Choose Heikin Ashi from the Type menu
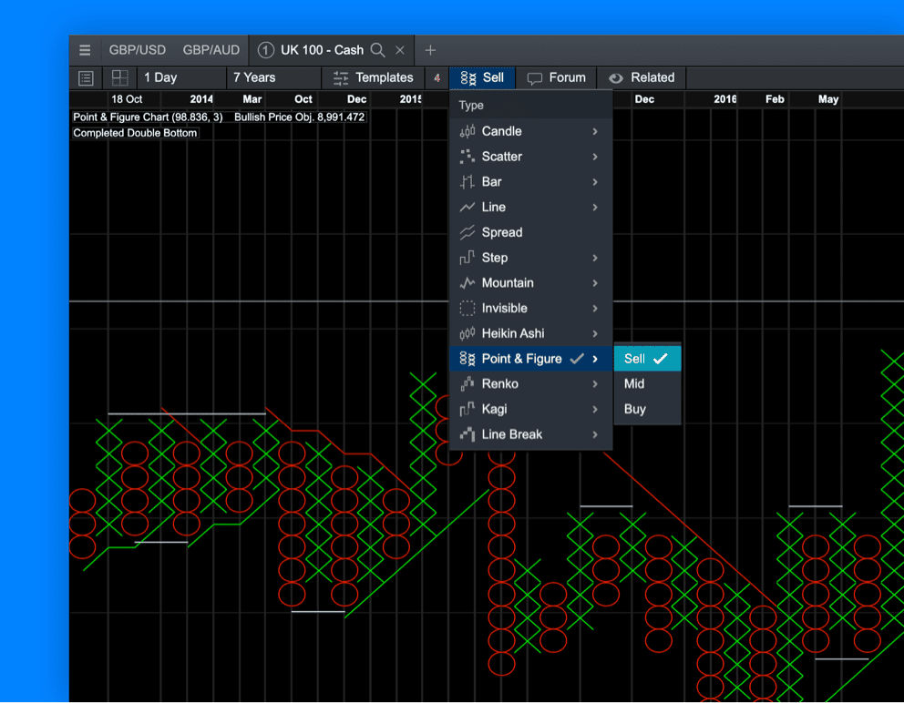The image size is (904, 703). (530, 333)
